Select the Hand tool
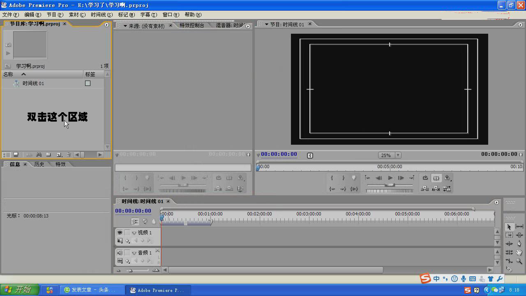 tap(519, 252)
